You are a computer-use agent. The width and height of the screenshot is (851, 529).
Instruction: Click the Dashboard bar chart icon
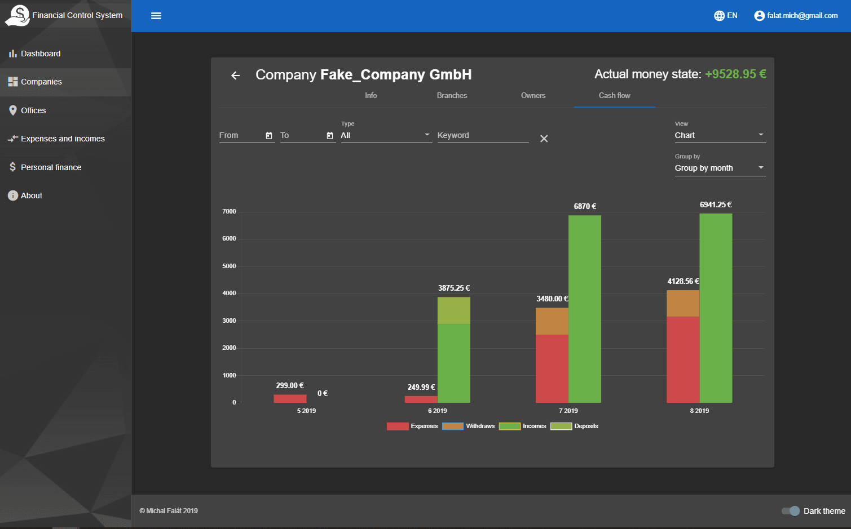pyautogui.click(x=12, y=54)
